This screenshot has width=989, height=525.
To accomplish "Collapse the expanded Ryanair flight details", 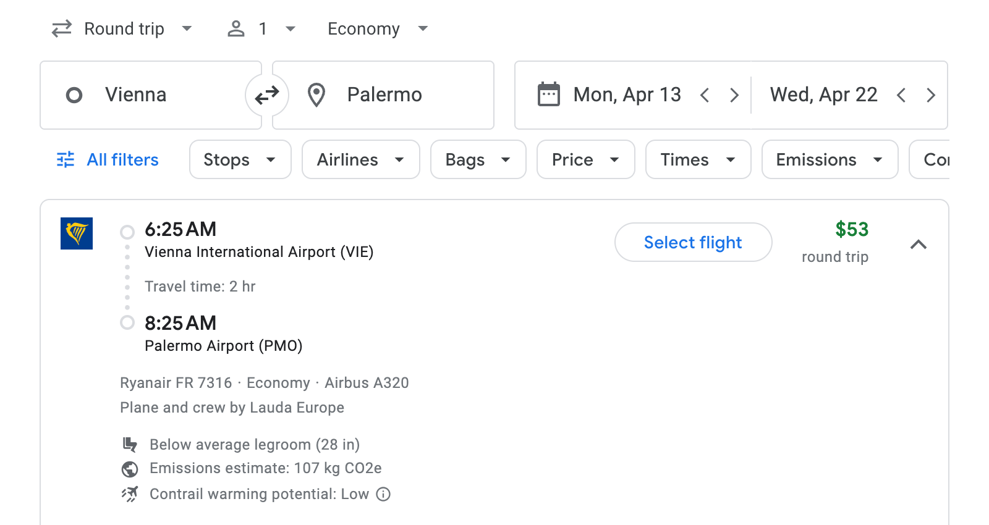I will (919, 245).
